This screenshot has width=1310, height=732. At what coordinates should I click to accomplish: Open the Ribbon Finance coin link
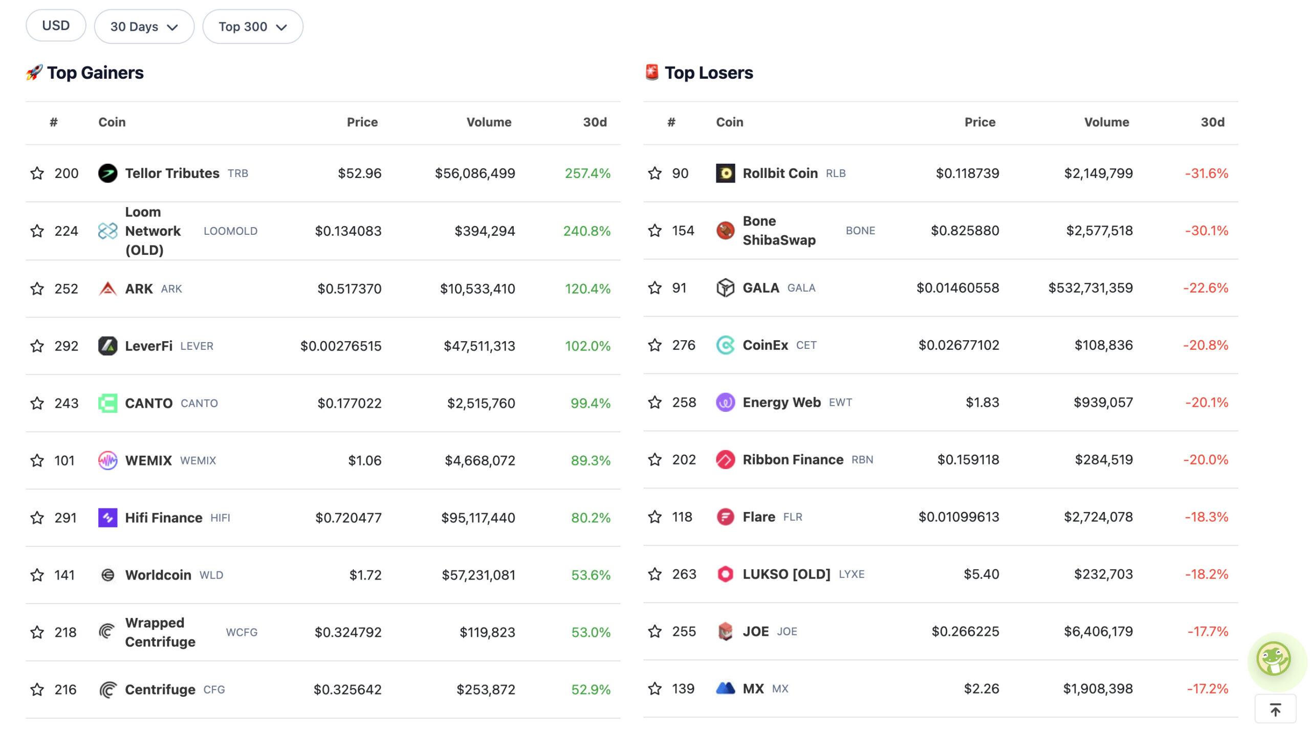pos(793,460)
